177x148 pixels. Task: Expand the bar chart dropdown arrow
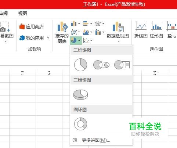pyautogui.click(x=91, y=24)
